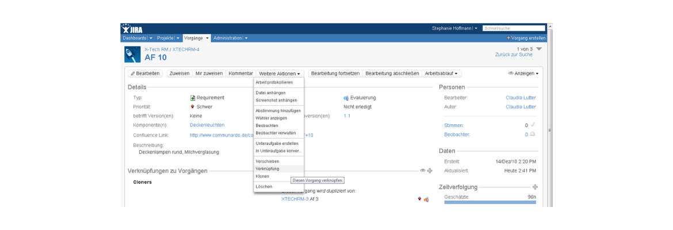Open X-Tech RM breadcrumb link
673x230 pixels.
156,49
